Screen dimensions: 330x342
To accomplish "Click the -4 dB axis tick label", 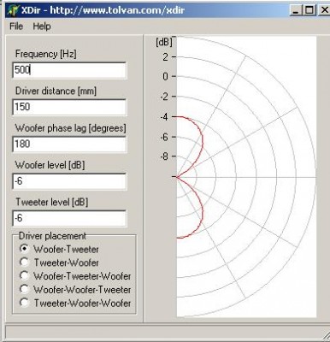I will click(164, 117).
